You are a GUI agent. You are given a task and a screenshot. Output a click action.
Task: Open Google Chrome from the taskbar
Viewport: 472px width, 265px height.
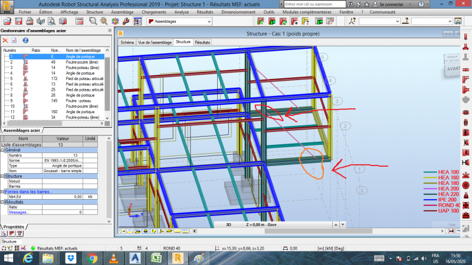92,259
